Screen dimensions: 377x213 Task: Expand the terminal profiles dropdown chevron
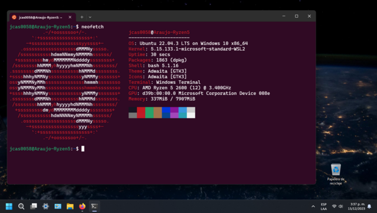tap(90, 17)
